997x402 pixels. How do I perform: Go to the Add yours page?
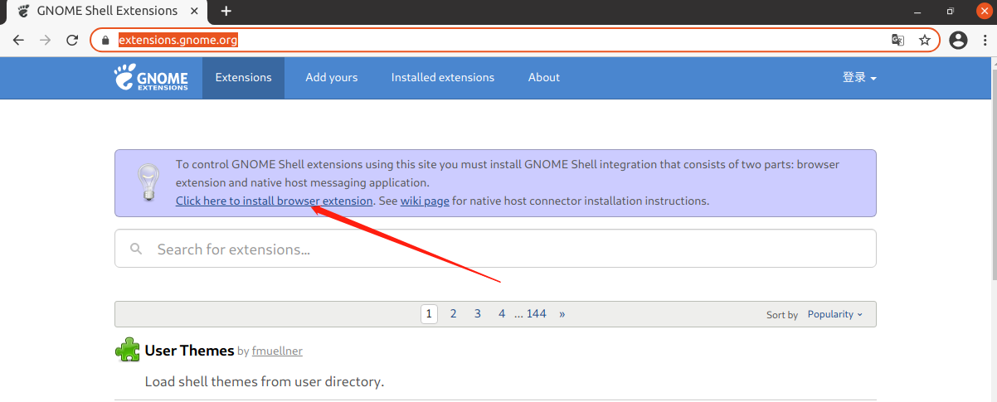[332, 77]
